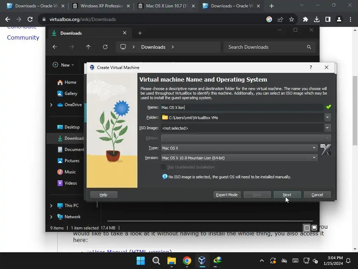This screenshot has width=358, height=269.
Task: Click the Chrome address bar URL
Action: click(x=83, y=20)
